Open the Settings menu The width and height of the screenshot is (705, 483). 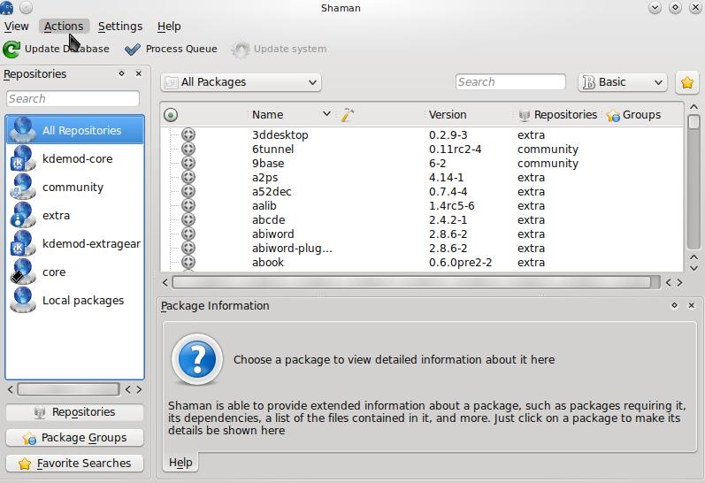119,27
